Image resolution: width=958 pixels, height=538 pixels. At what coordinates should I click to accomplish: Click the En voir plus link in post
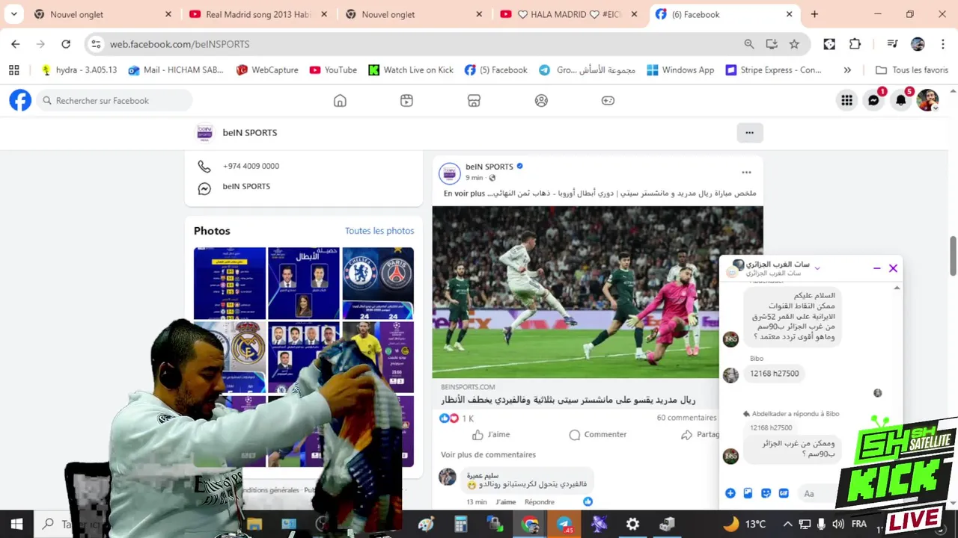464,193
